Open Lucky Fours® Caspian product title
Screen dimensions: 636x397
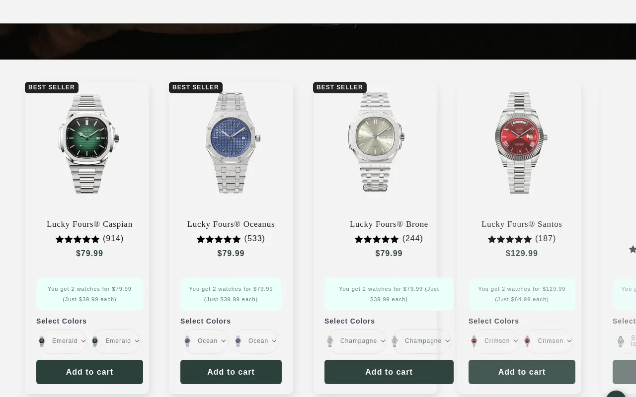coord(89,224)
